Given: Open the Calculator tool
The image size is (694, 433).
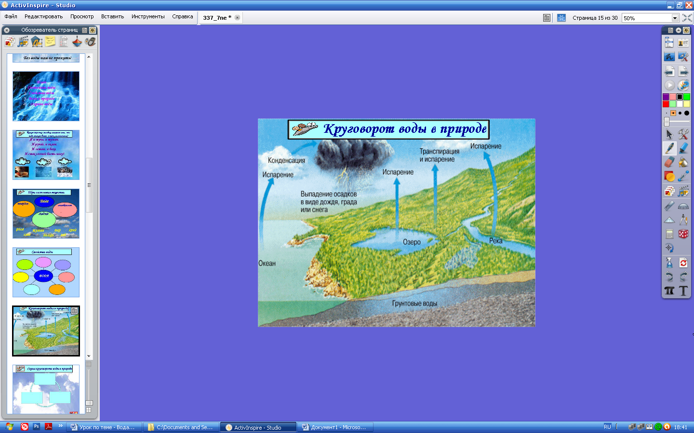Looking at the screenshot, I should pos(669,234).
